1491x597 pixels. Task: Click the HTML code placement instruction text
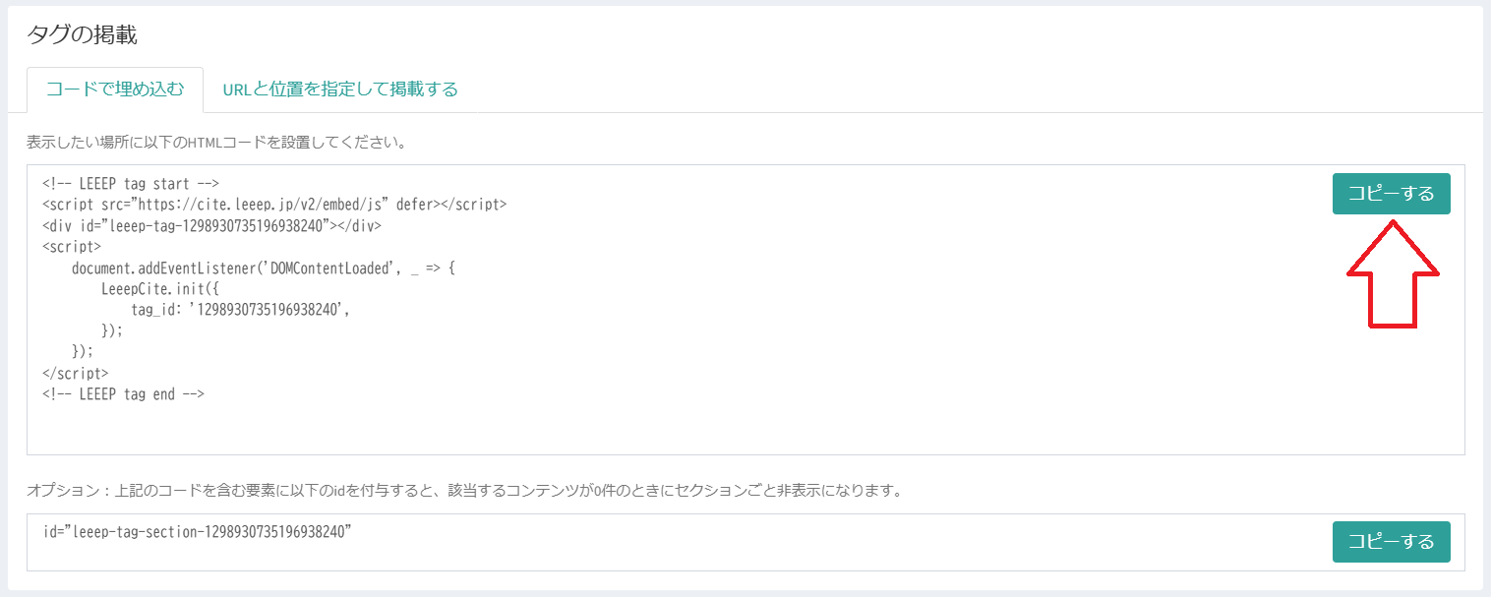coord(216,142)
